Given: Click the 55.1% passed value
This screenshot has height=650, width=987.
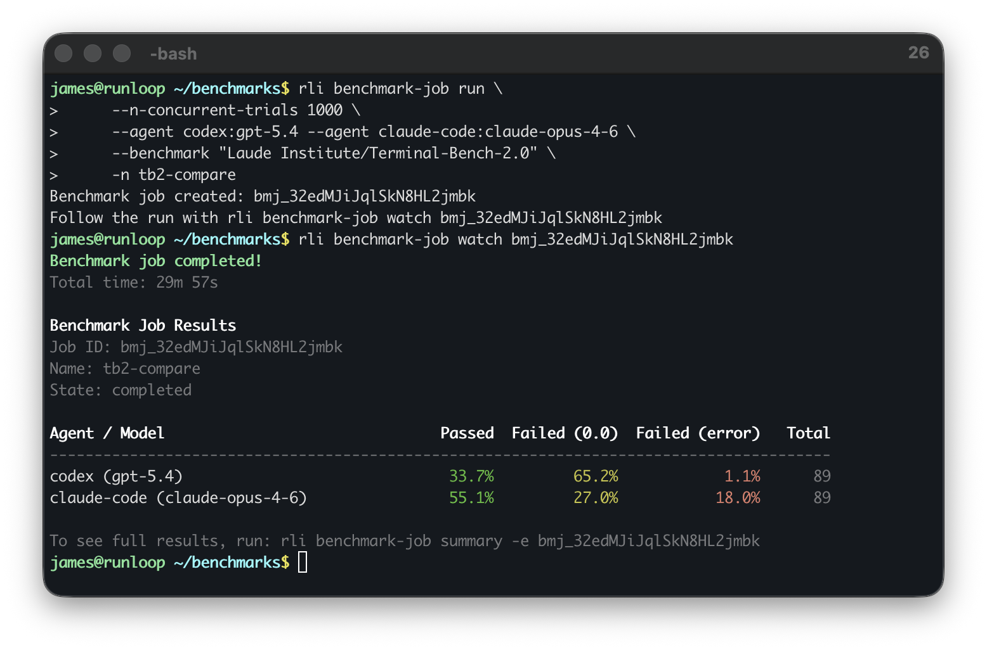Looking at the screenshot, I should pos(471,498).
